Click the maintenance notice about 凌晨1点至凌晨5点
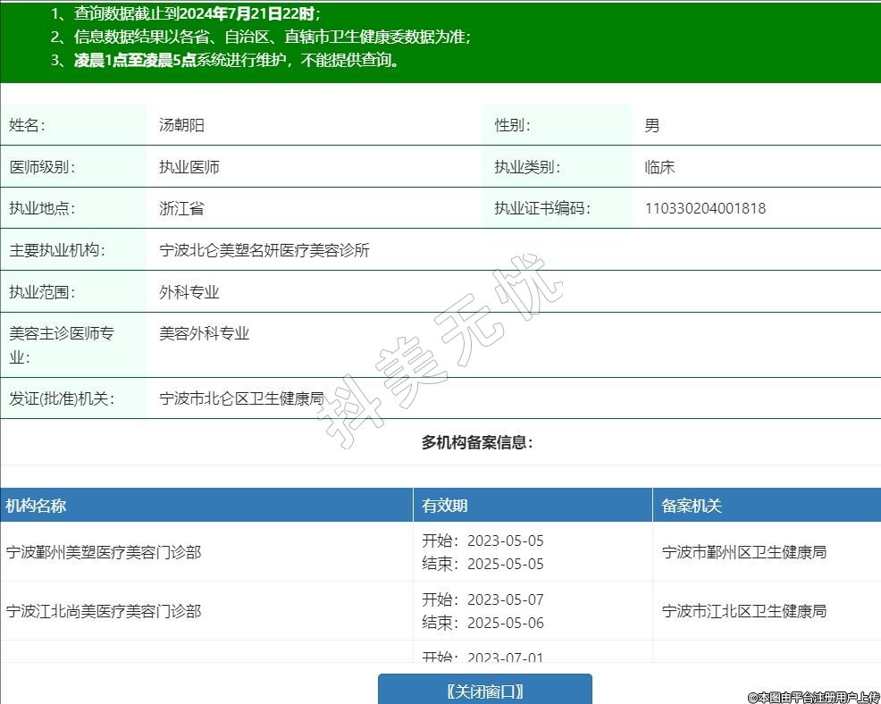The height and width of the screenshot is (704, 881). coord(237,60)
